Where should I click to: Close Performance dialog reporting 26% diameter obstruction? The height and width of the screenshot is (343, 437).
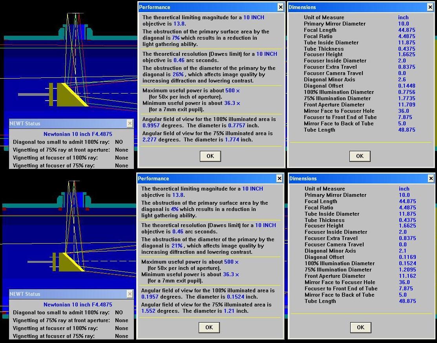click(x=281, y=7)
